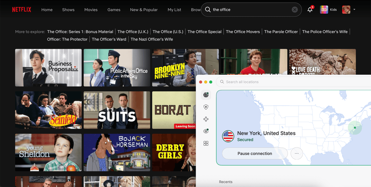Image resolution: width=371 pixels, height=187 pixels.
Task: Clear the Netflix search field
Action: click(295, 10)
